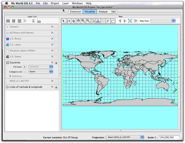
Task: Remove the U.S. Lakes layer
Action: pos(52,45)
